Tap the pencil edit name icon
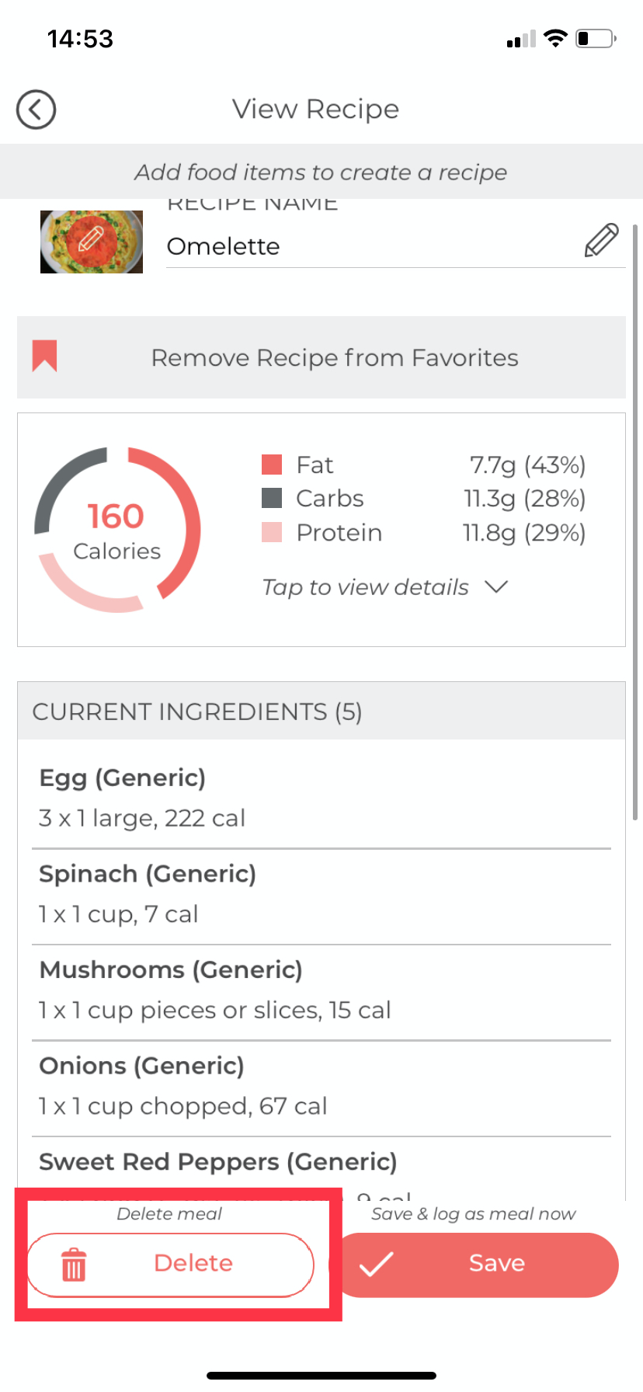This screenshot has height=1392, width=643. click(x=601, y=240)
